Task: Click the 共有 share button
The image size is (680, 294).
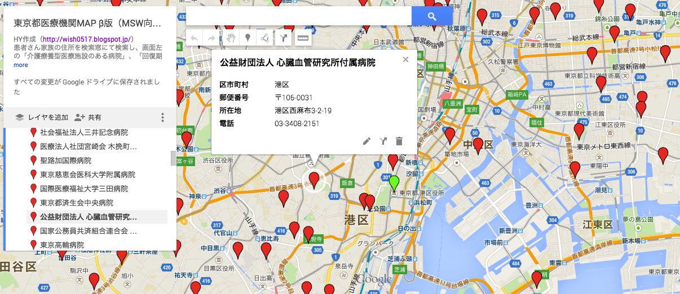Action: click(x=88, y=117)
